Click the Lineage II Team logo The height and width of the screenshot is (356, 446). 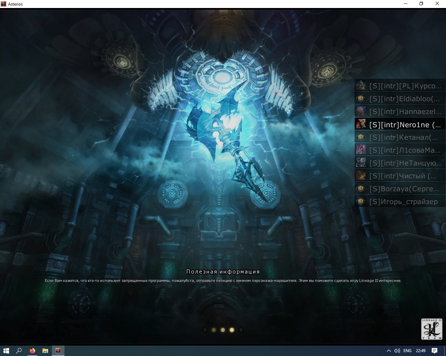pyautogui.click(x=432, y=329)
